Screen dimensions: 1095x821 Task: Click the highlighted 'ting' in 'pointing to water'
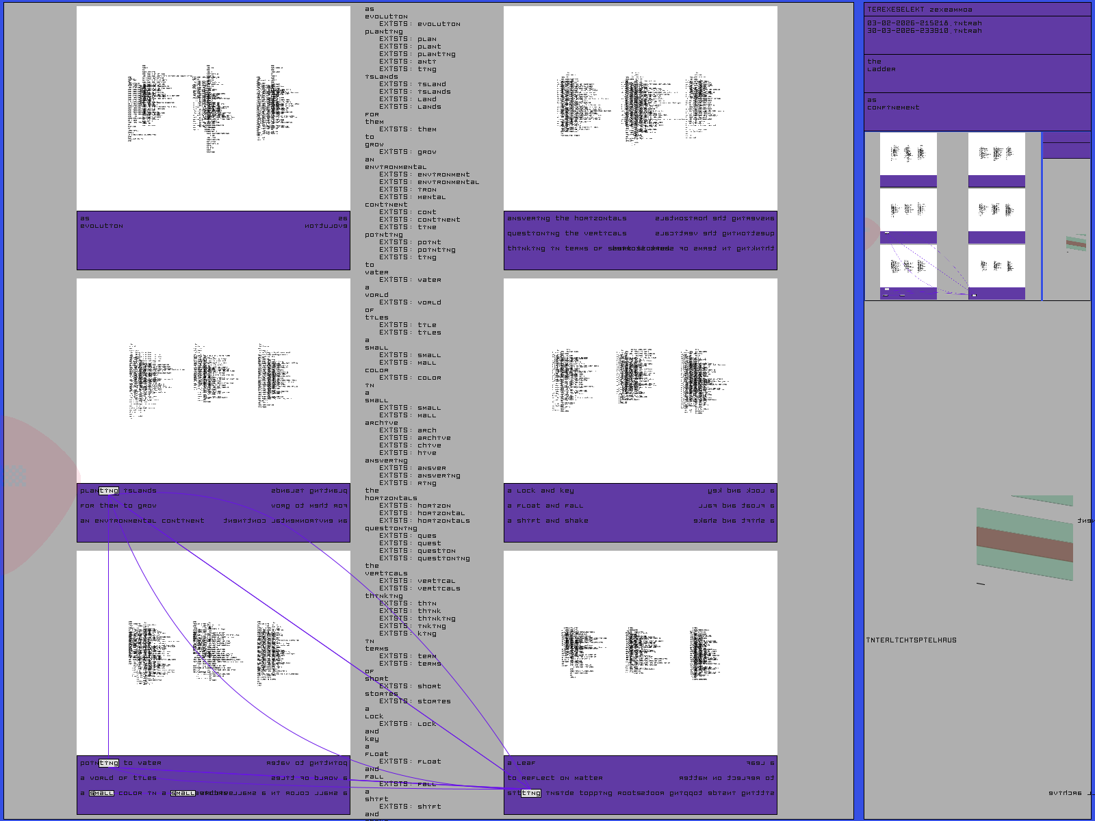tap(109, 763)
